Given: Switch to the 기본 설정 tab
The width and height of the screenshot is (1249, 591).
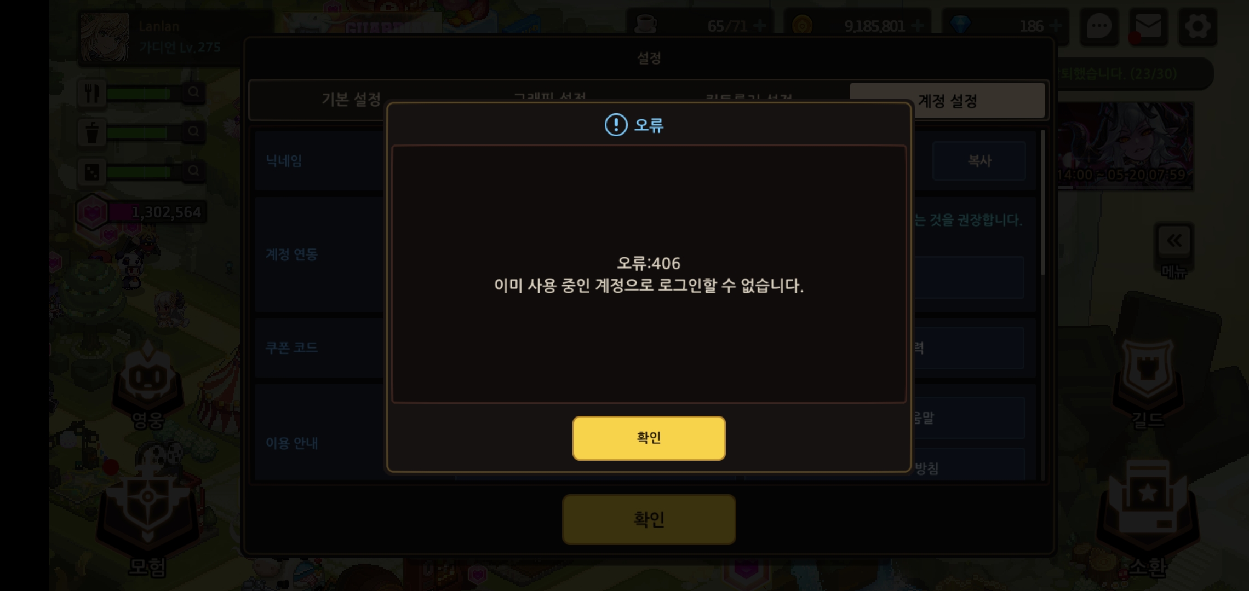Looking at the screenshot, I should point(351,100).
